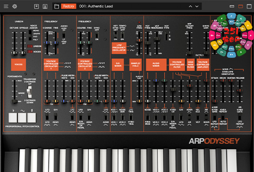Click the Voices orange block
This screenshot has width=254, height=172.
coord(19,64)
